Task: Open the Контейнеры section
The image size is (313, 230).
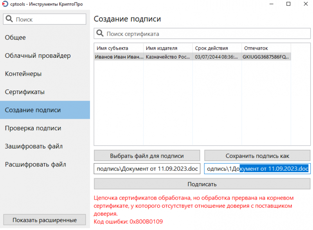Action: tap(23, 74)
